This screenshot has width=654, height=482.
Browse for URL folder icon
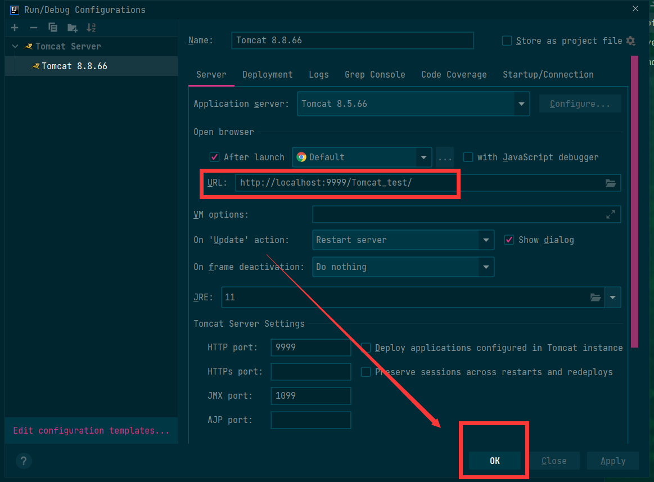[611, 183]
